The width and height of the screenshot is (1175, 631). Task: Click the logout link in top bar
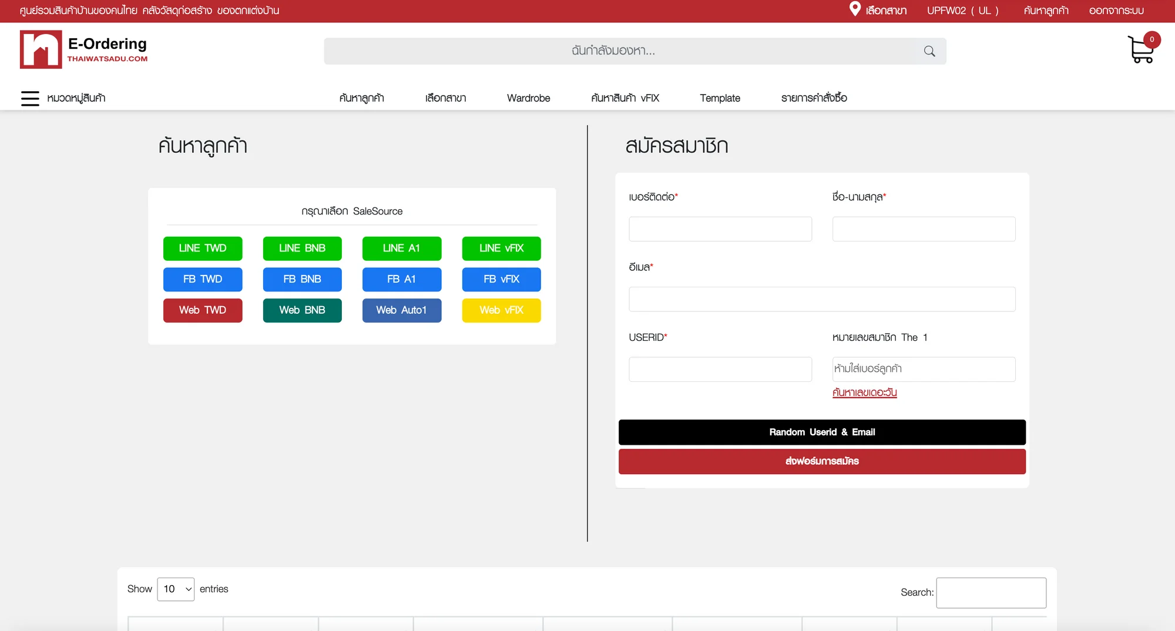(x=1116, y=11)
